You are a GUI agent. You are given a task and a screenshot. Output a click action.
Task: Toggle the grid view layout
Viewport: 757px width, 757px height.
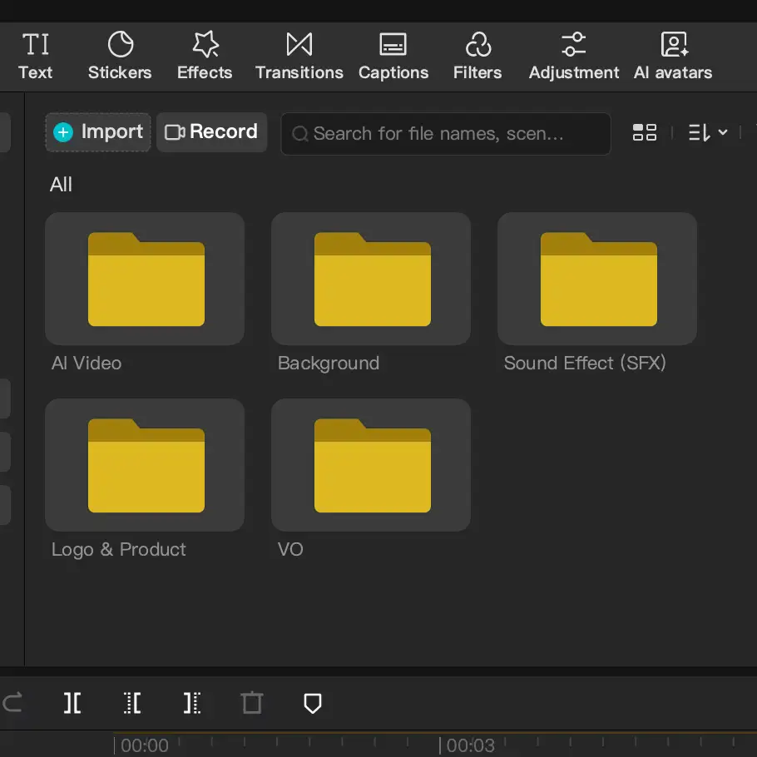pos(645,131)
